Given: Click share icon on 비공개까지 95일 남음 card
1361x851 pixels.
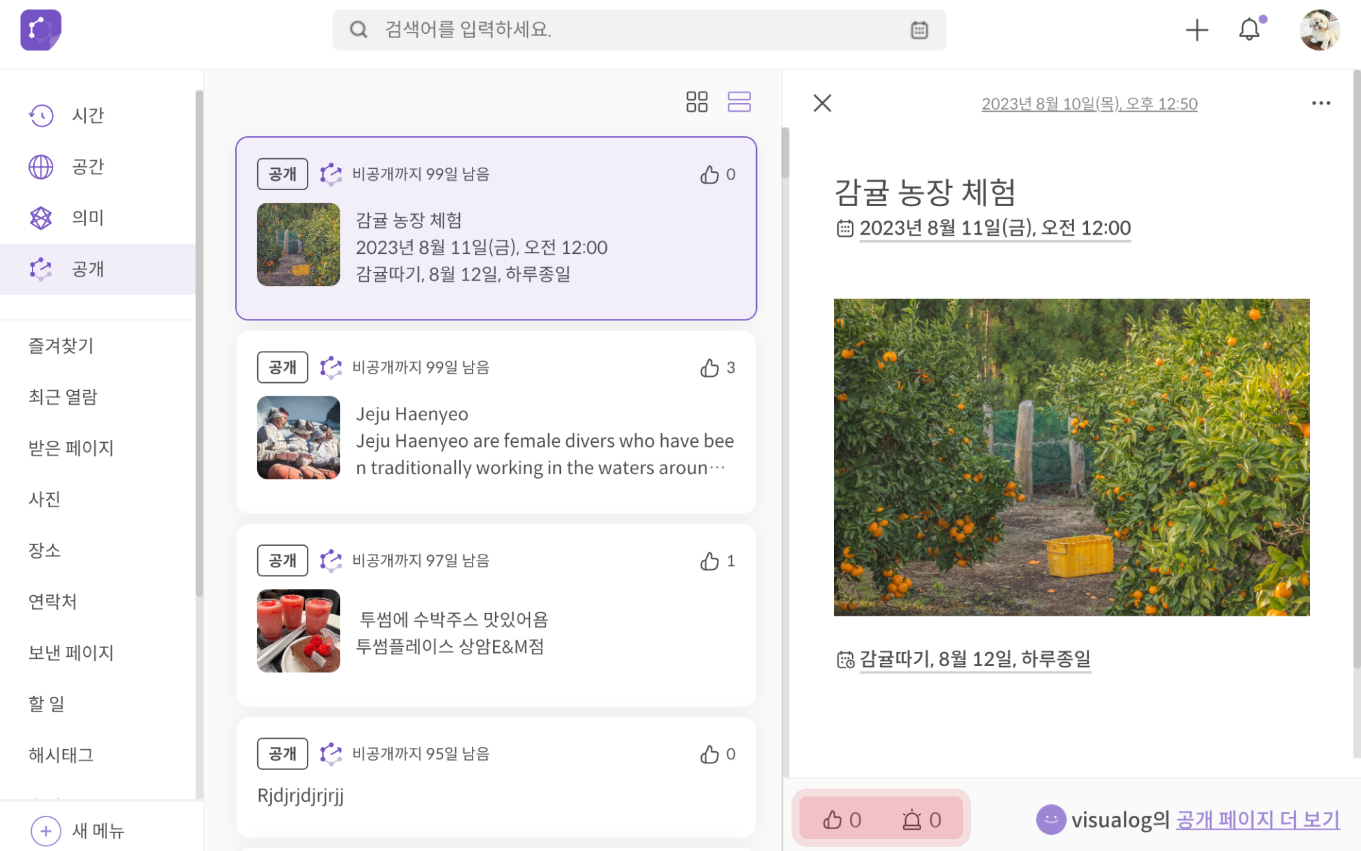Looking at the screenshot, I should [330, 754].
